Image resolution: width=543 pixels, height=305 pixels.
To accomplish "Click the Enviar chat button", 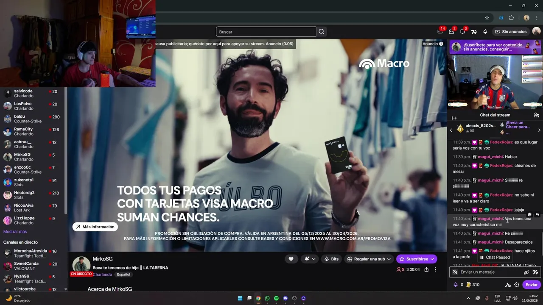I will click(x=532, y=285).
